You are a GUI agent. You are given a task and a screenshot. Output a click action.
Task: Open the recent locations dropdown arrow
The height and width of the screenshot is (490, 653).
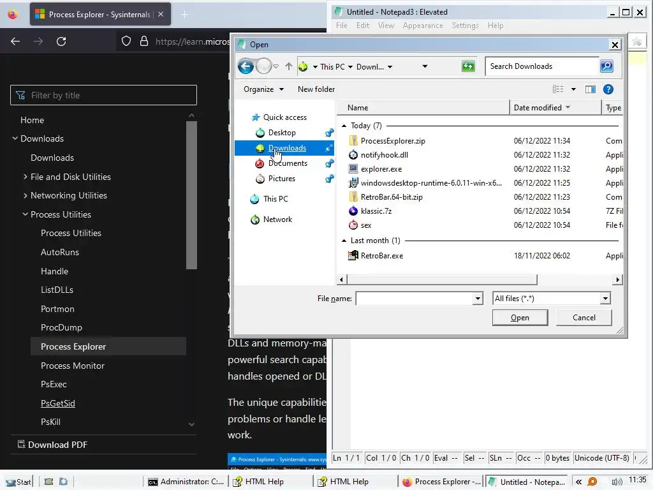click(275, 66)
